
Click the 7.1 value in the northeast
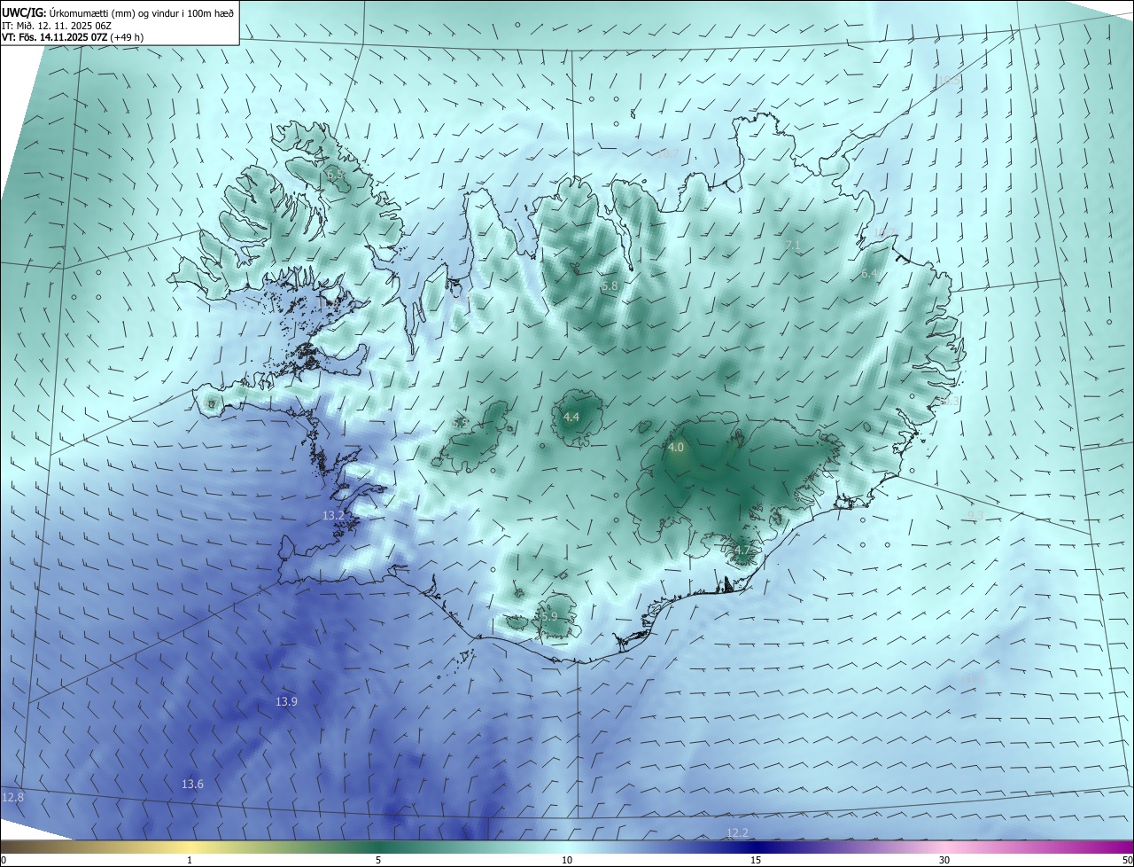pyautogui.click(x=793, y=245)
